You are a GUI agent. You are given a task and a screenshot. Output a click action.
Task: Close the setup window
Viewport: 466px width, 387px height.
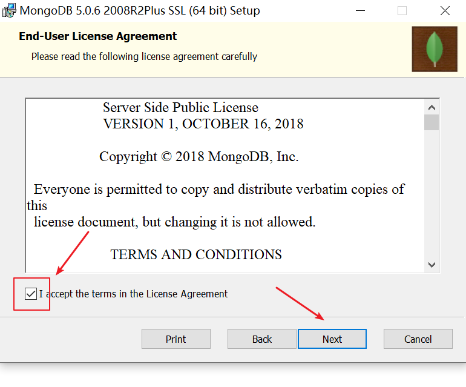point(445,11)
